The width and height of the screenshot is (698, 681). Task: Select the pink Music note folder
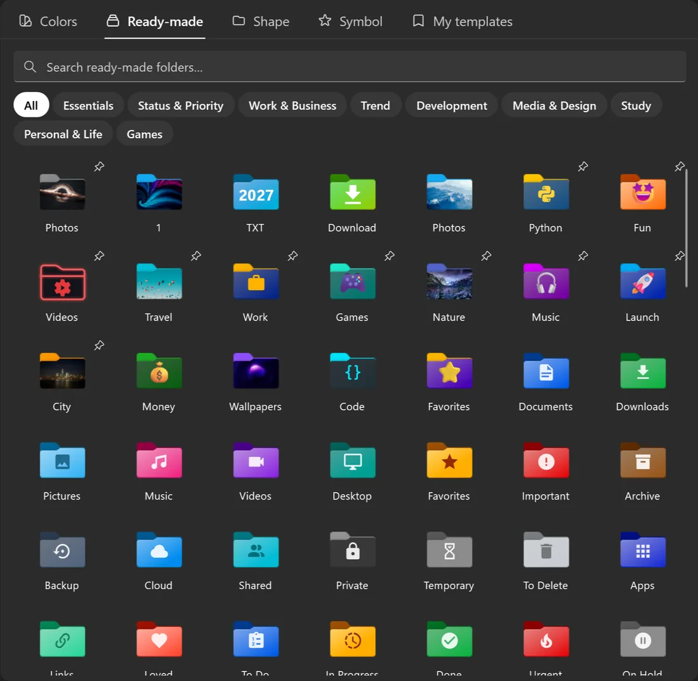(x=159, y=461)
